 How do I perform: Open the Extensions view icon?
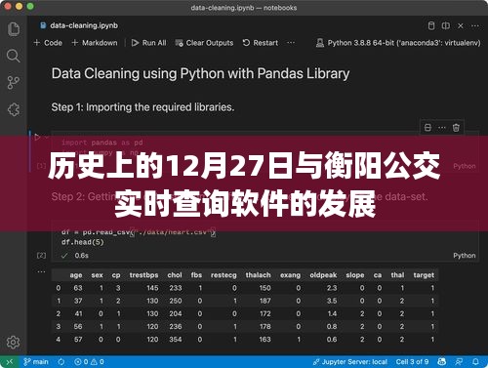14,109
